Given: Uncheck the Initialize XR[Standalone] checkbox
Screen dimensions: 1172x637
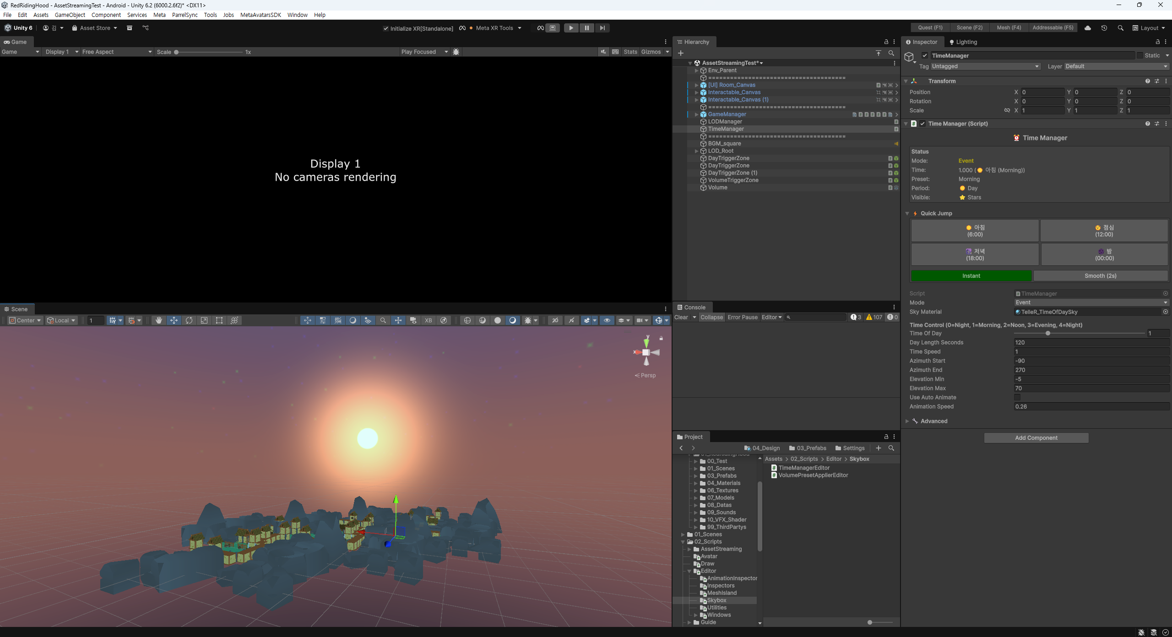Looking at the screenshot, I should (385, 28).
